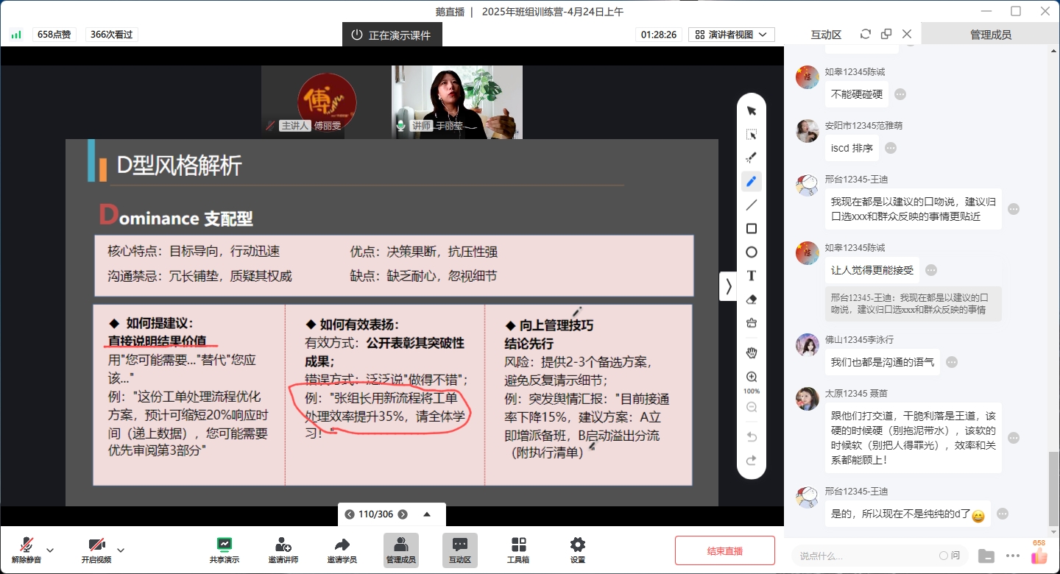The image size is (1060, 574).
Task: Activate the laser pointer tool
Action: tap(752, 157)
